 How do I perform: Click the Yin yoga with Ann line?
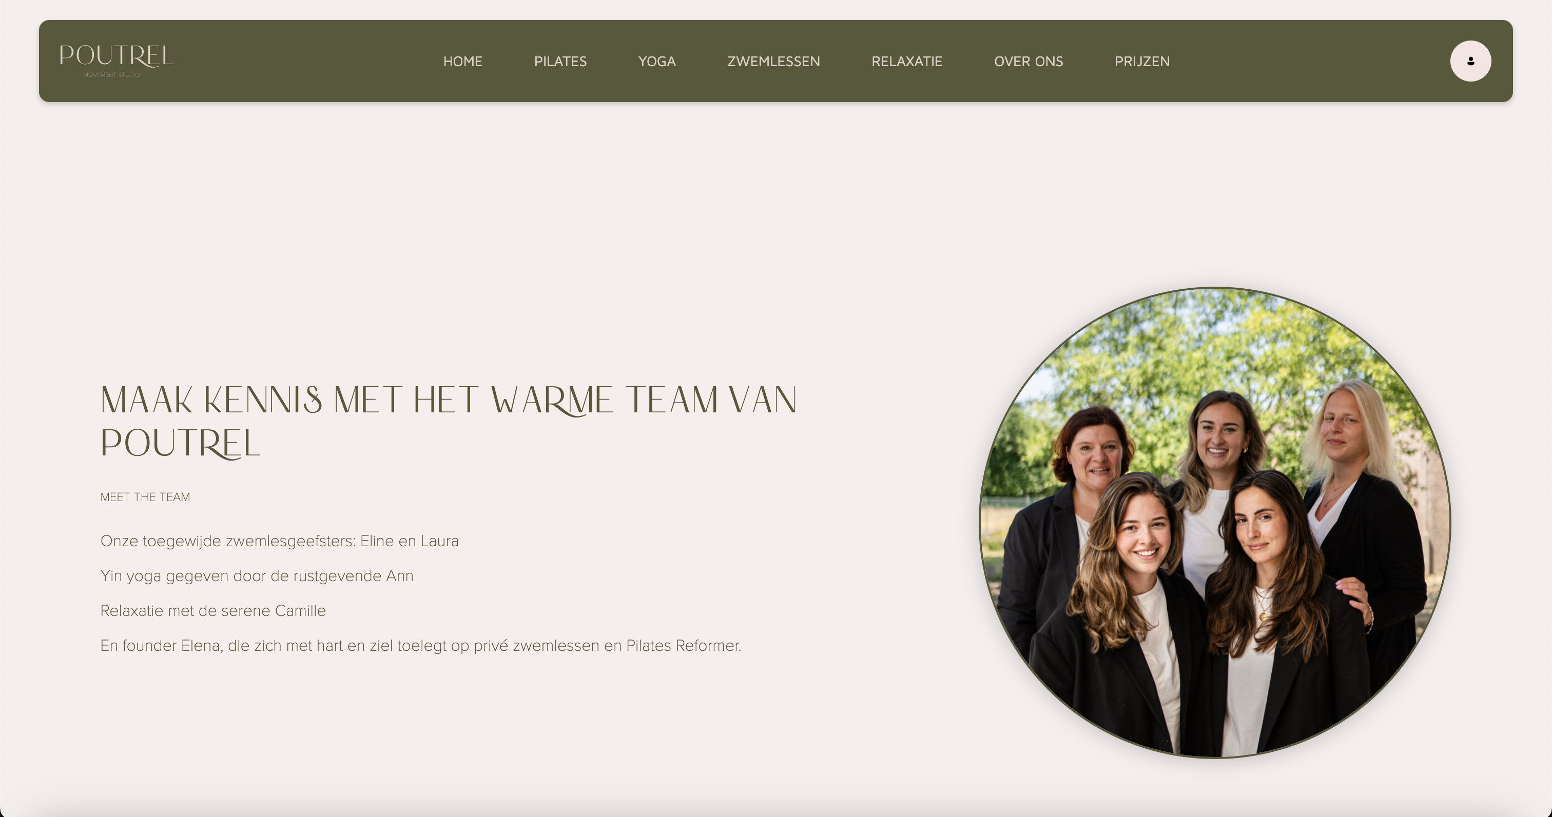257,576
